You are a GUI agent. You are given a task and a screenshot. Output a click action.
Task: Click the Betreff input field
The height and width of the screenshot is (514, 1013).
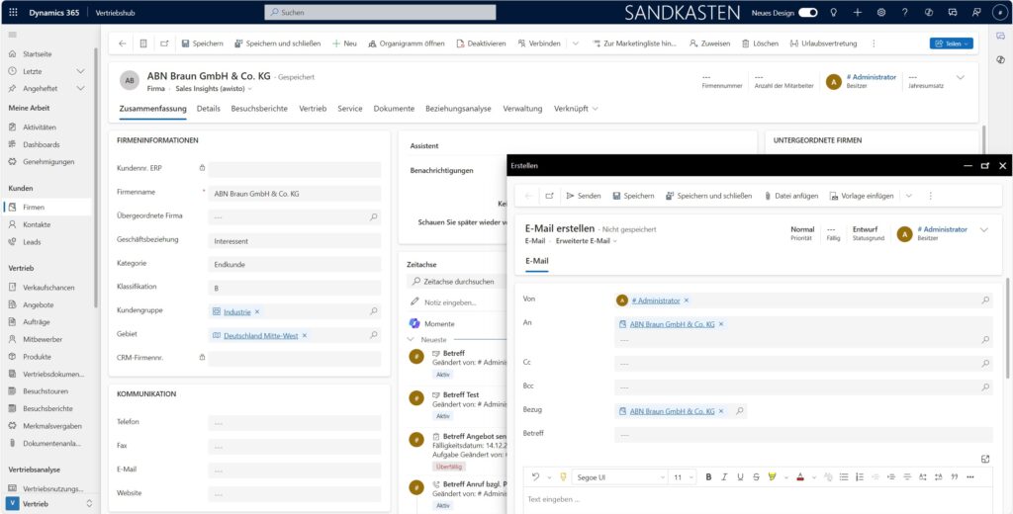(x=801, y=435)
